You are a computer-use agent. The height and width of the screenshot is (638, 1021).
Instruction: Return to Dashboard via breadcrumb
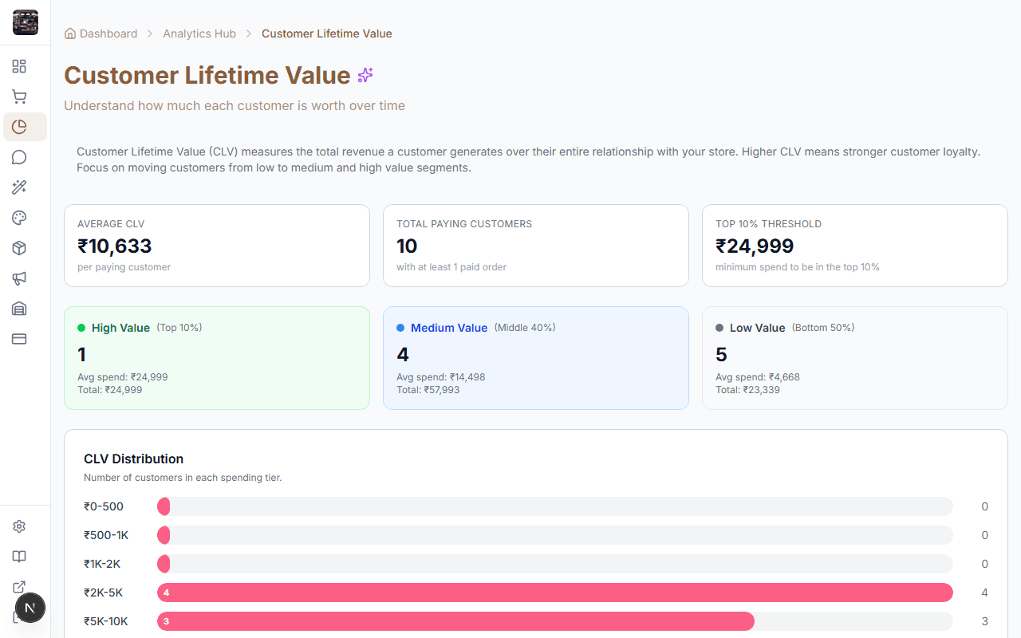[108, 33]
